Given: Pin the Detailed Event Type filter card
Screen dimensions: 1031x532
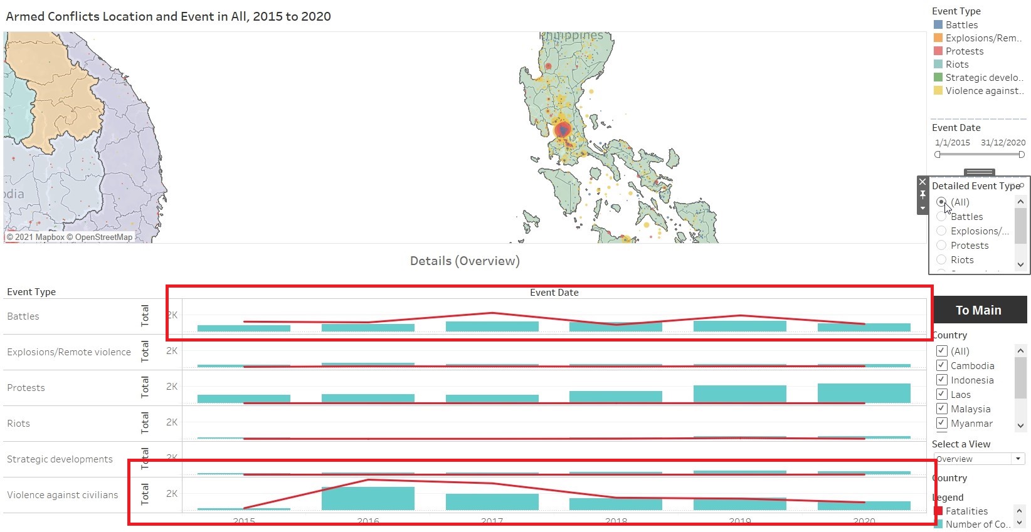Looking at the screenshot, I should coord(922,195).
